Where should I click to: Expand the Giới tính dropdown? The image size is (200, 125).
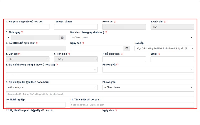click(x=172, y=27)
